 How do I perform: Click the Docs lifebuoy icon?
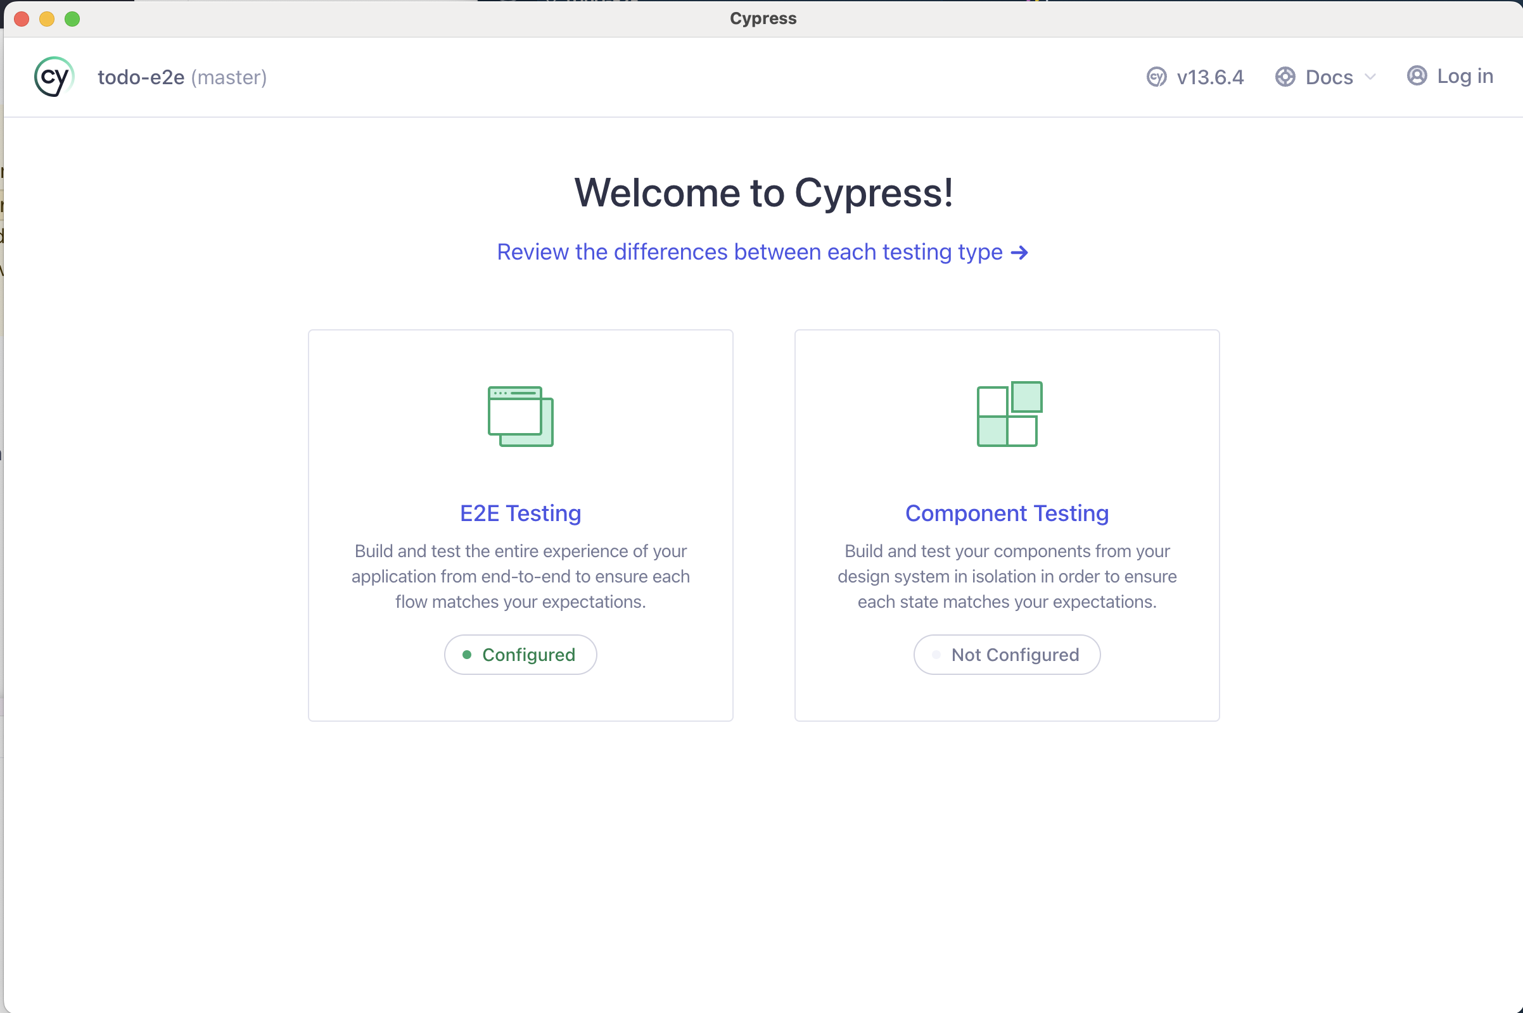coord(1285,77)
